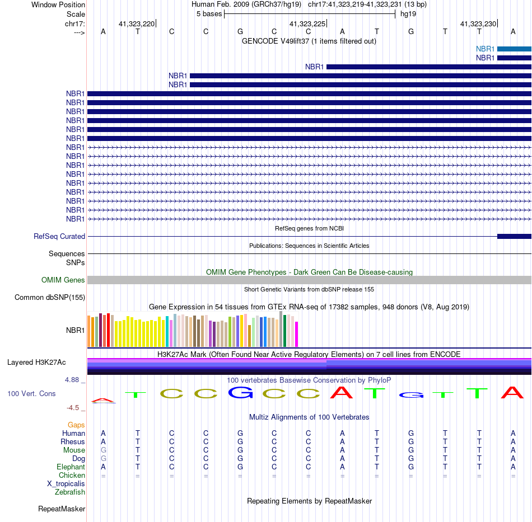Click the '5 bases' scale bar text

tap(209, 14)
